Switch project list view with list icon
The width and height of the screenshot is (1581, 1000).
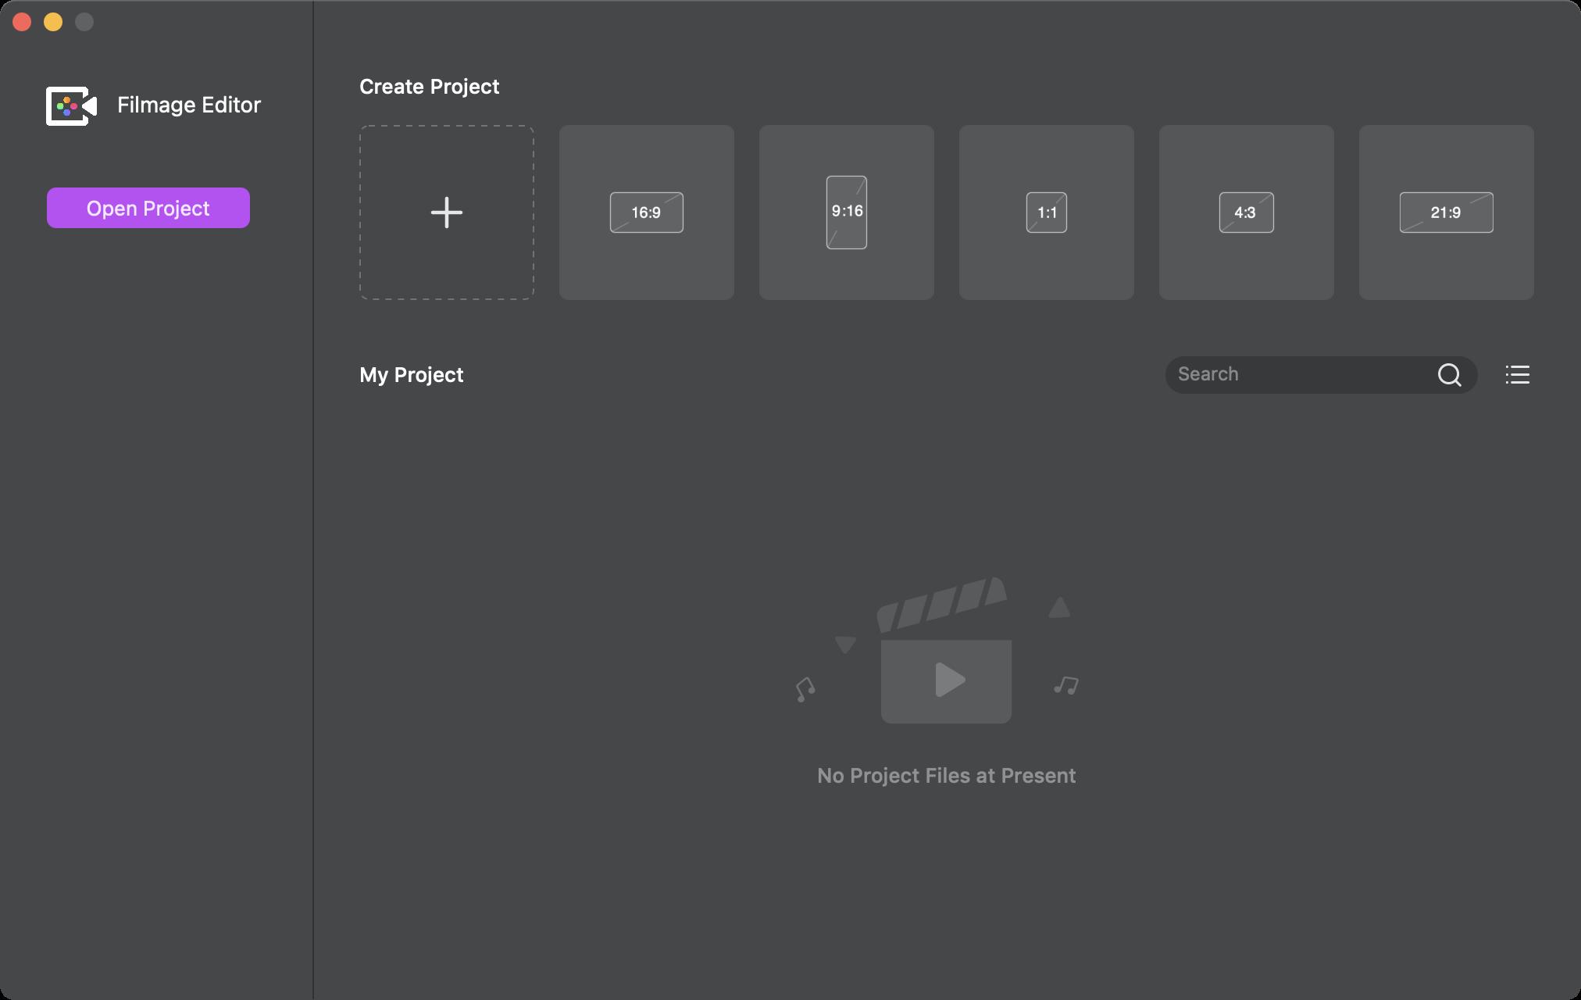(x=1518, y=375)
